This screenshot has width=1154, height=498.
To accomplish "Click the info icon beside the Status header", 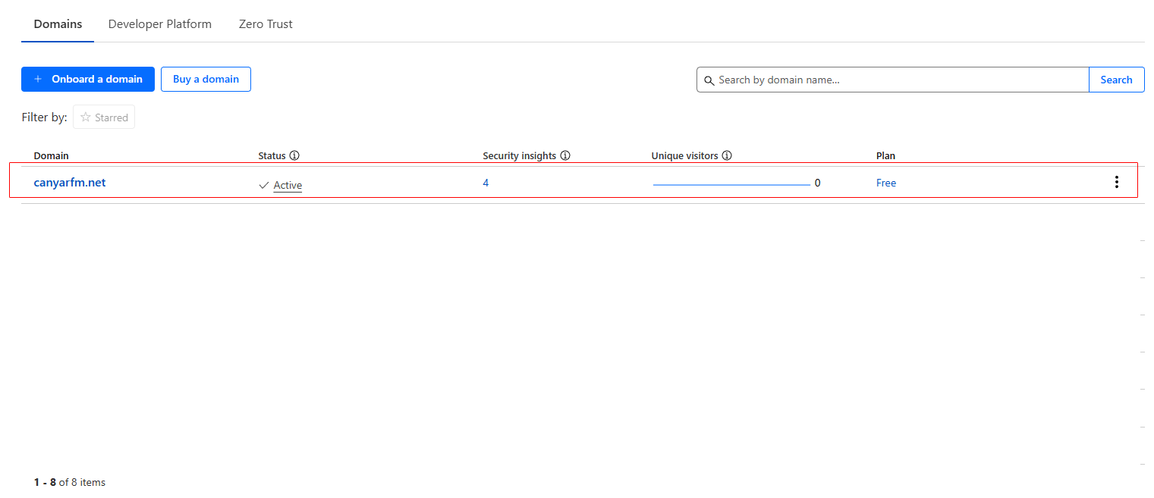I will (295, 155).
